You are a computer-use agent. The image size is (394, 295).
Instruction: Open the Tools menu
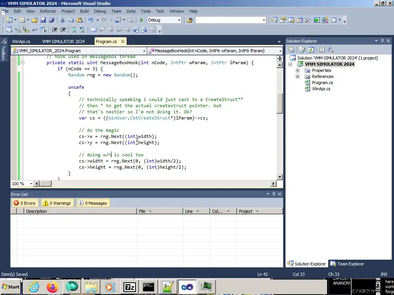[x=145, y=11]
